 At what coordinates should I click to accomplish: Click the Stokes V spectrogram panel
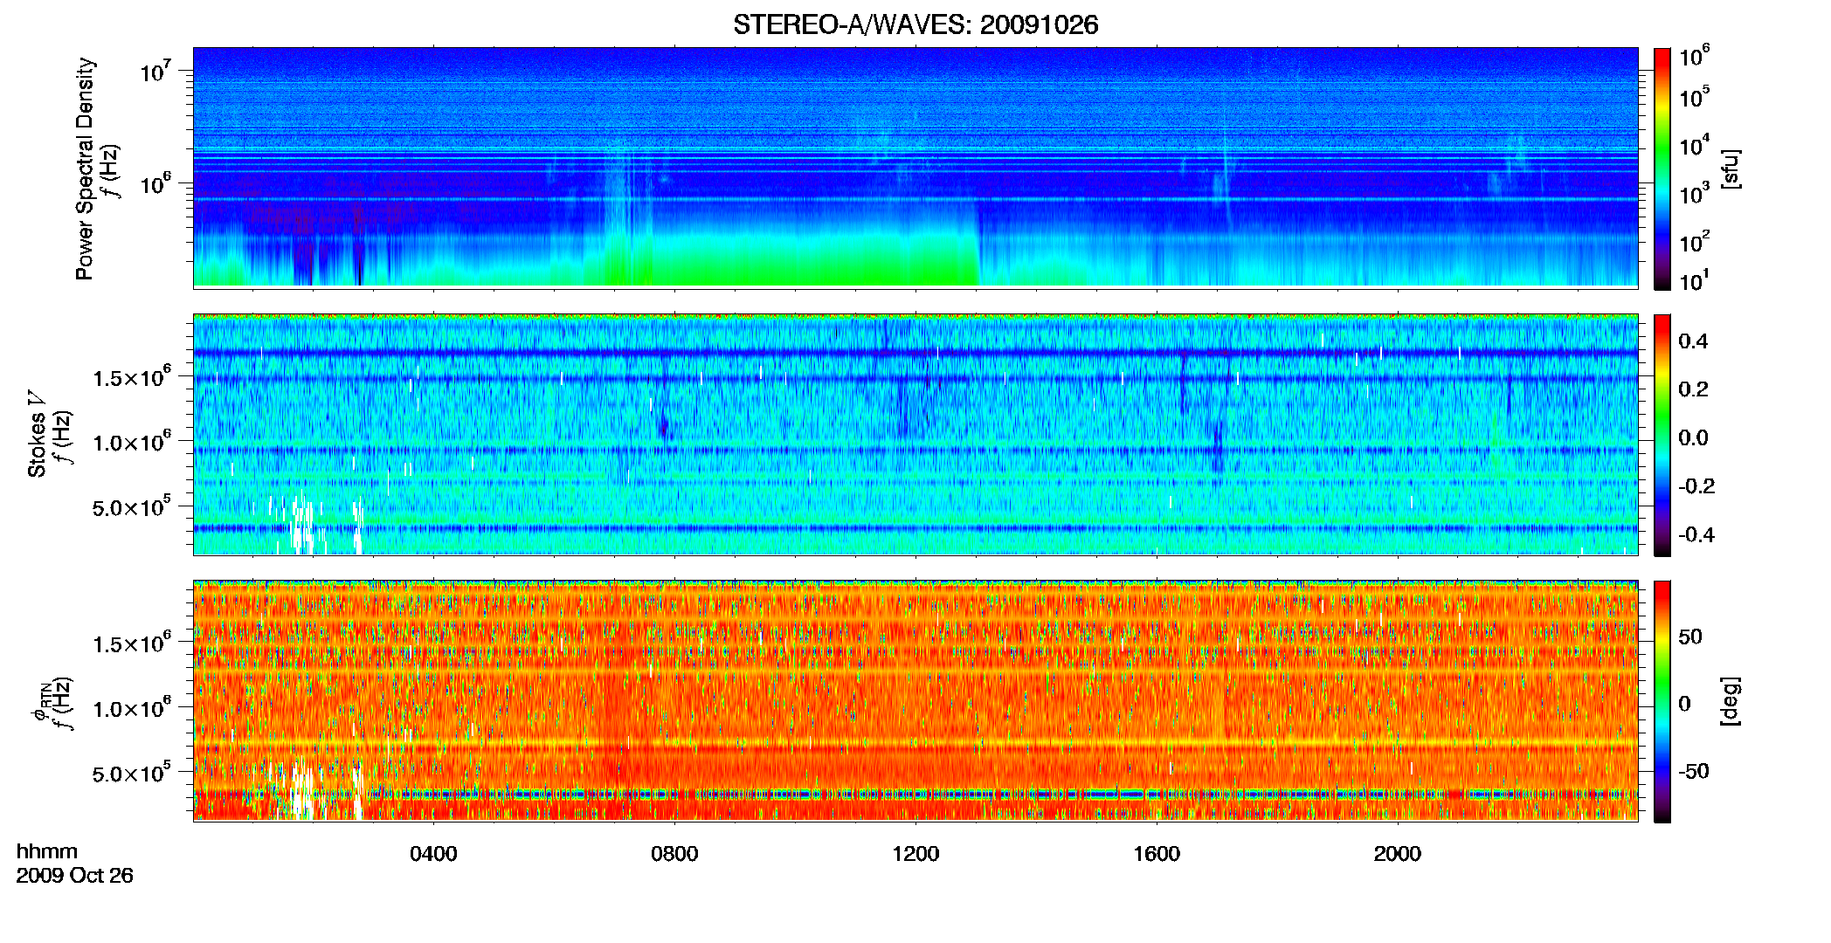click(x=915, y=434)
